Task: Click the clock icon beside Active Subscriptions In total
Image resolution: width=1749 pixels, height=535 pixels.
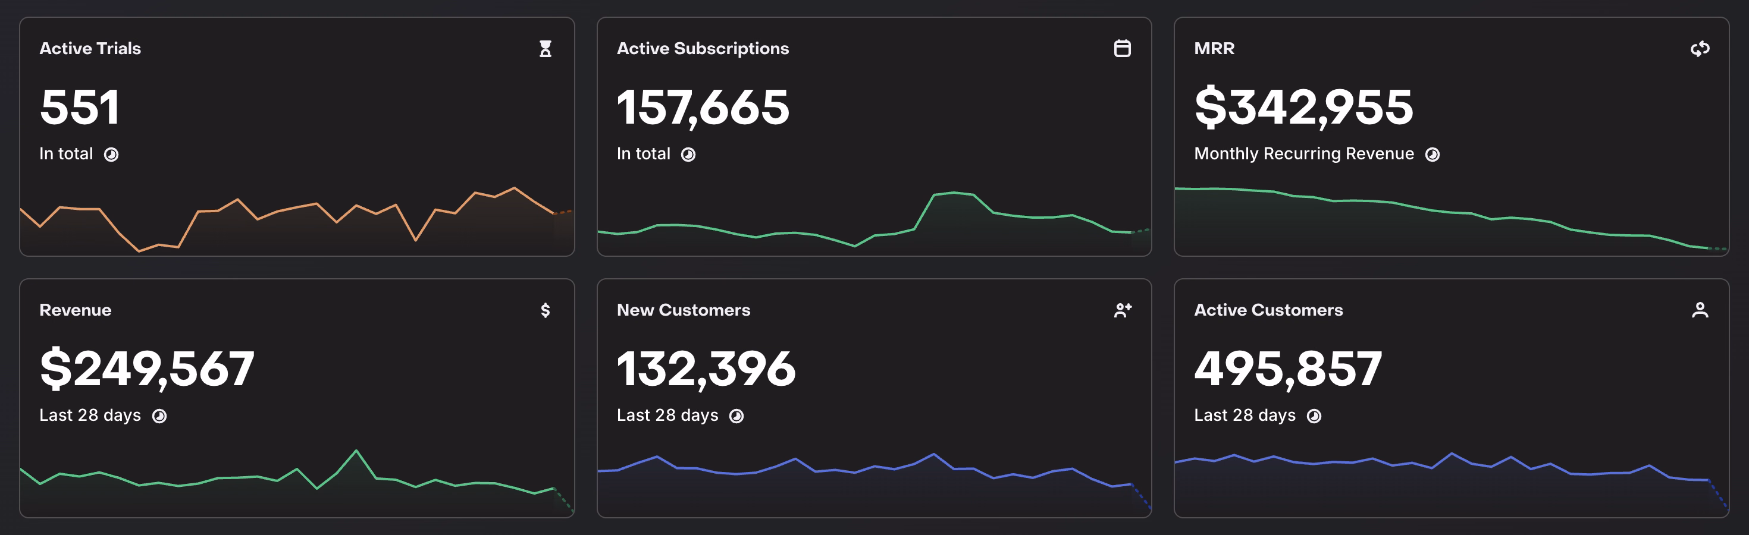Action: pos(688,155)
